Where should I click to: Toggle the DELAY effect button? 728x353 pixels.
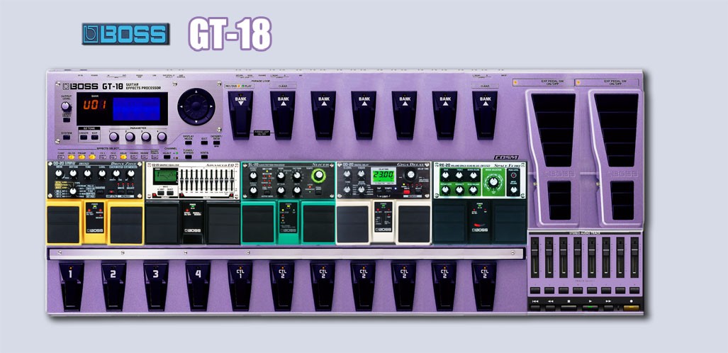[123, 157]
